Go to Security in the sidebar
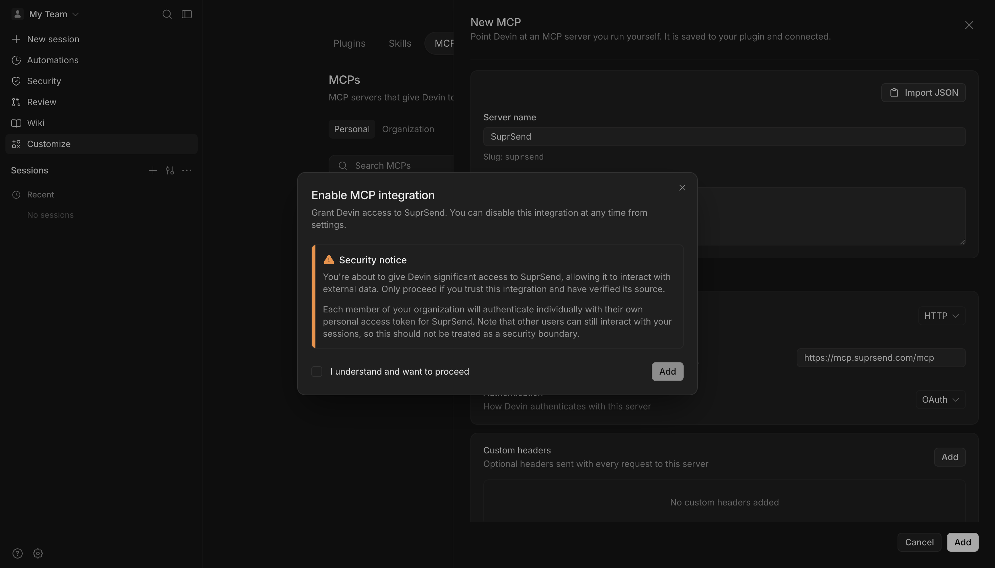The height and width of the screenshot is (568, 995). (x=101, y=81)
